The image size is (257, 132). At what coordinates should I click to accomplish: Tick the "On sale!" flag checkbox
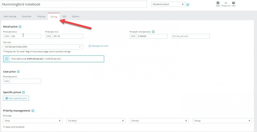4,51
